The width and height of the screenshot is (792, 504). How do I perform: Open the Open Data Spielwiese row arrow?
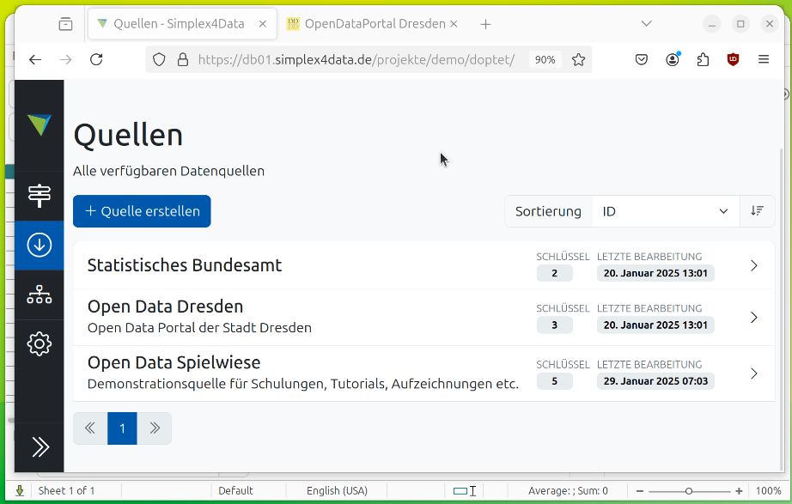(754, 373)
